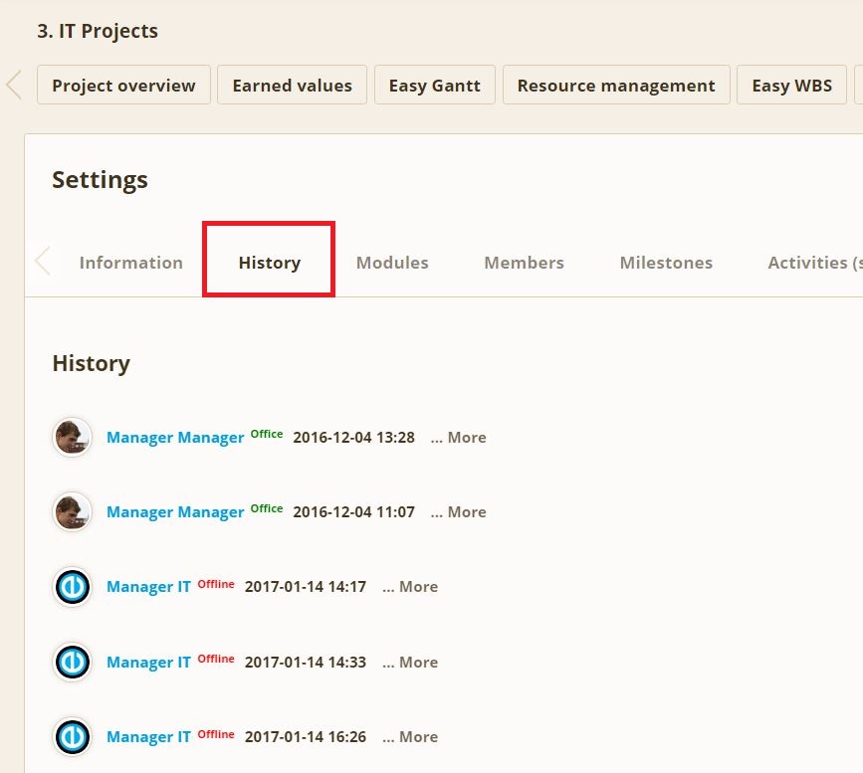Open Project overview page
This screenshot has height=773, width=863.
coord(123,86)
